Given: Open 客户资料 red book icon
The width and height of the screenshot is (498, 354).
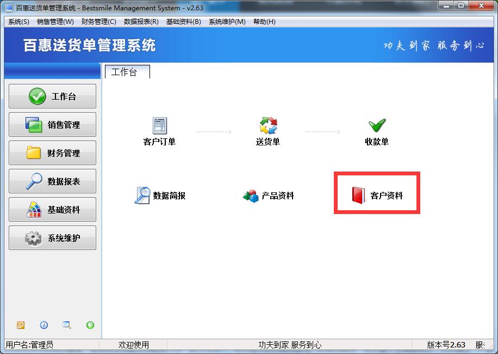Looking at the screenshot, I should 358,195.
